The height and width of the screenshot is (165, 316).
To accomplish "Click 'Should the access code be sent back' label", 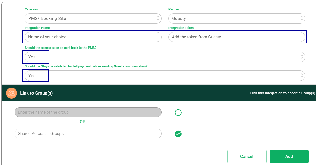I will tap(60, 48).
